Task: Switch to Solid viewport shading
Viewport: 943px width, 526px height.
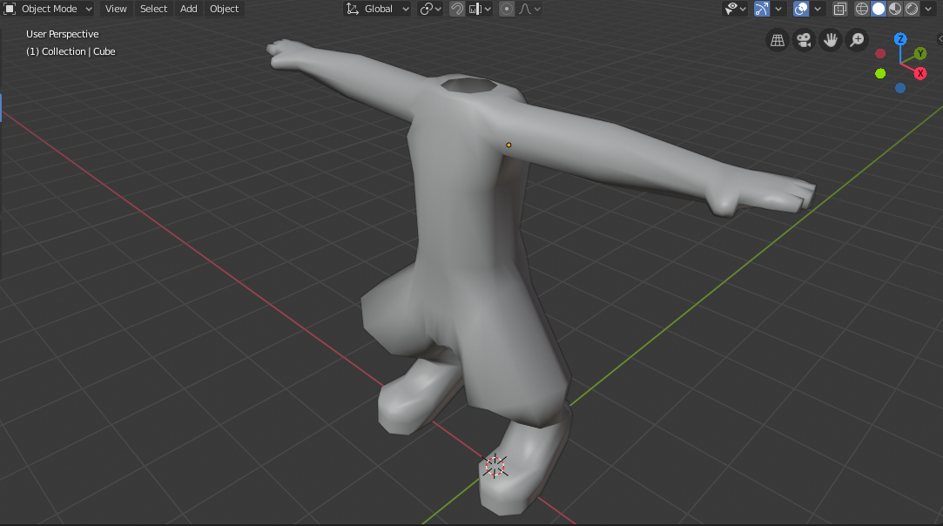Action: pos(878,9)
